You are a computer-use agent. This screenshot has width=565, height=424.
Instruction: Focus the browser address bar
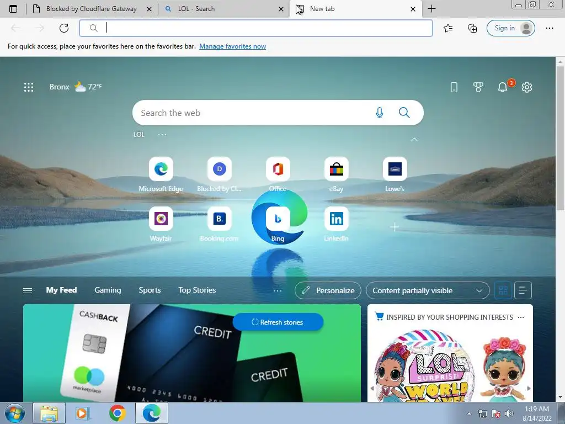(256, 28)
